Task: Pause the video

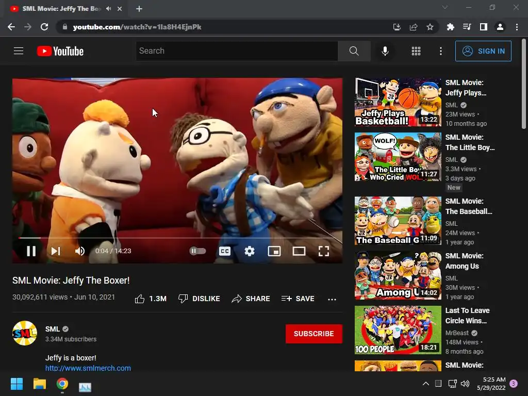Action: [x=31, y=251]
